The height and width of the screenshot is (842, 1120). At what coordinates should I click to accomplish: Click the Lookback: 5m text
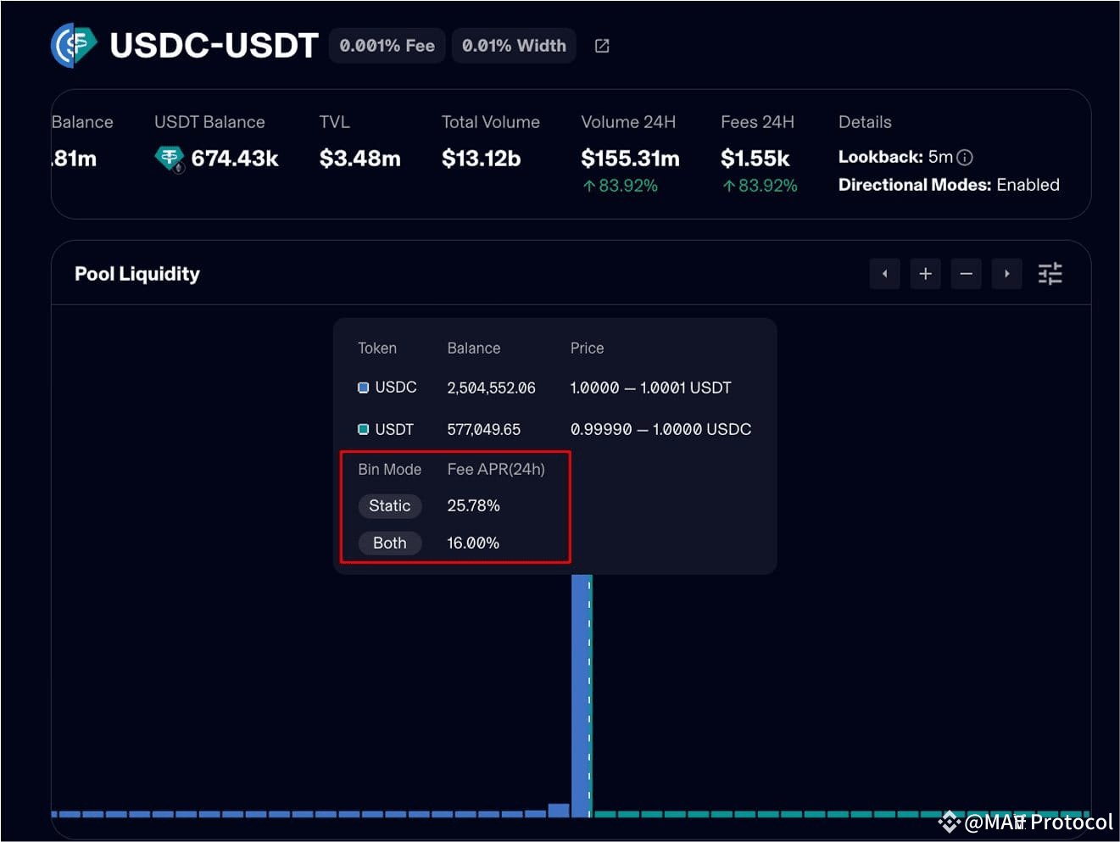(x=895, y=157)
